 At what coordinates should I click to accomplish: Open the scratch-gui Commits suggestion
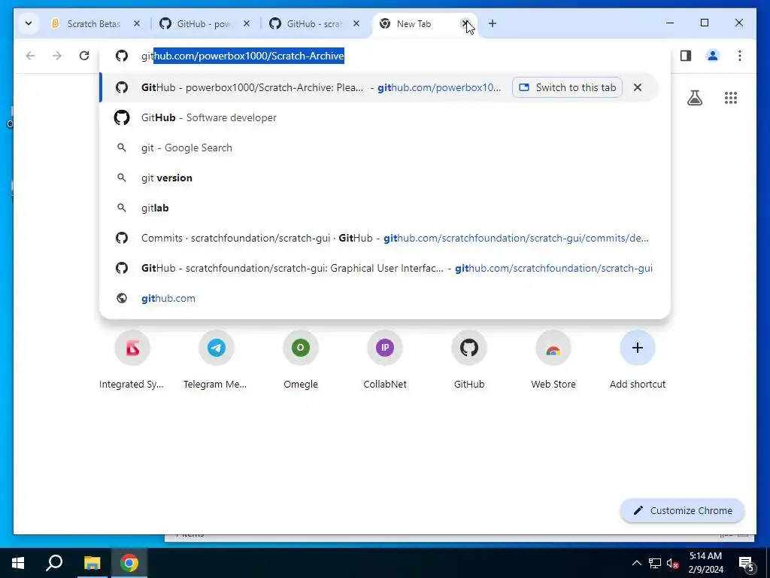pos(385,238)
